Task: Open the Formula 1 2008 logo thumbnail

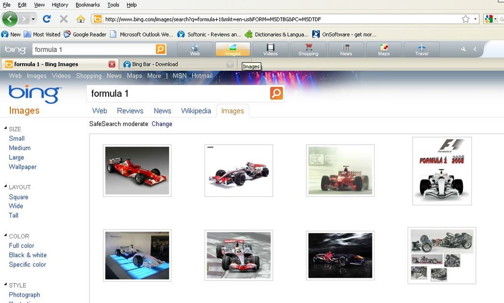Action: (x=442, y=171)
